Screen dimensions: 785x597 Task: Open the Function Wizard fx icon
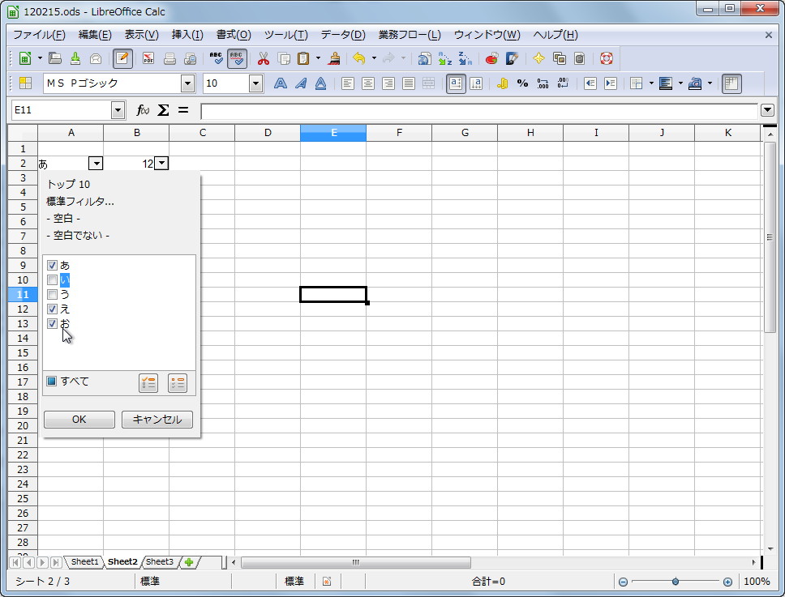click(x=143, y=110)
